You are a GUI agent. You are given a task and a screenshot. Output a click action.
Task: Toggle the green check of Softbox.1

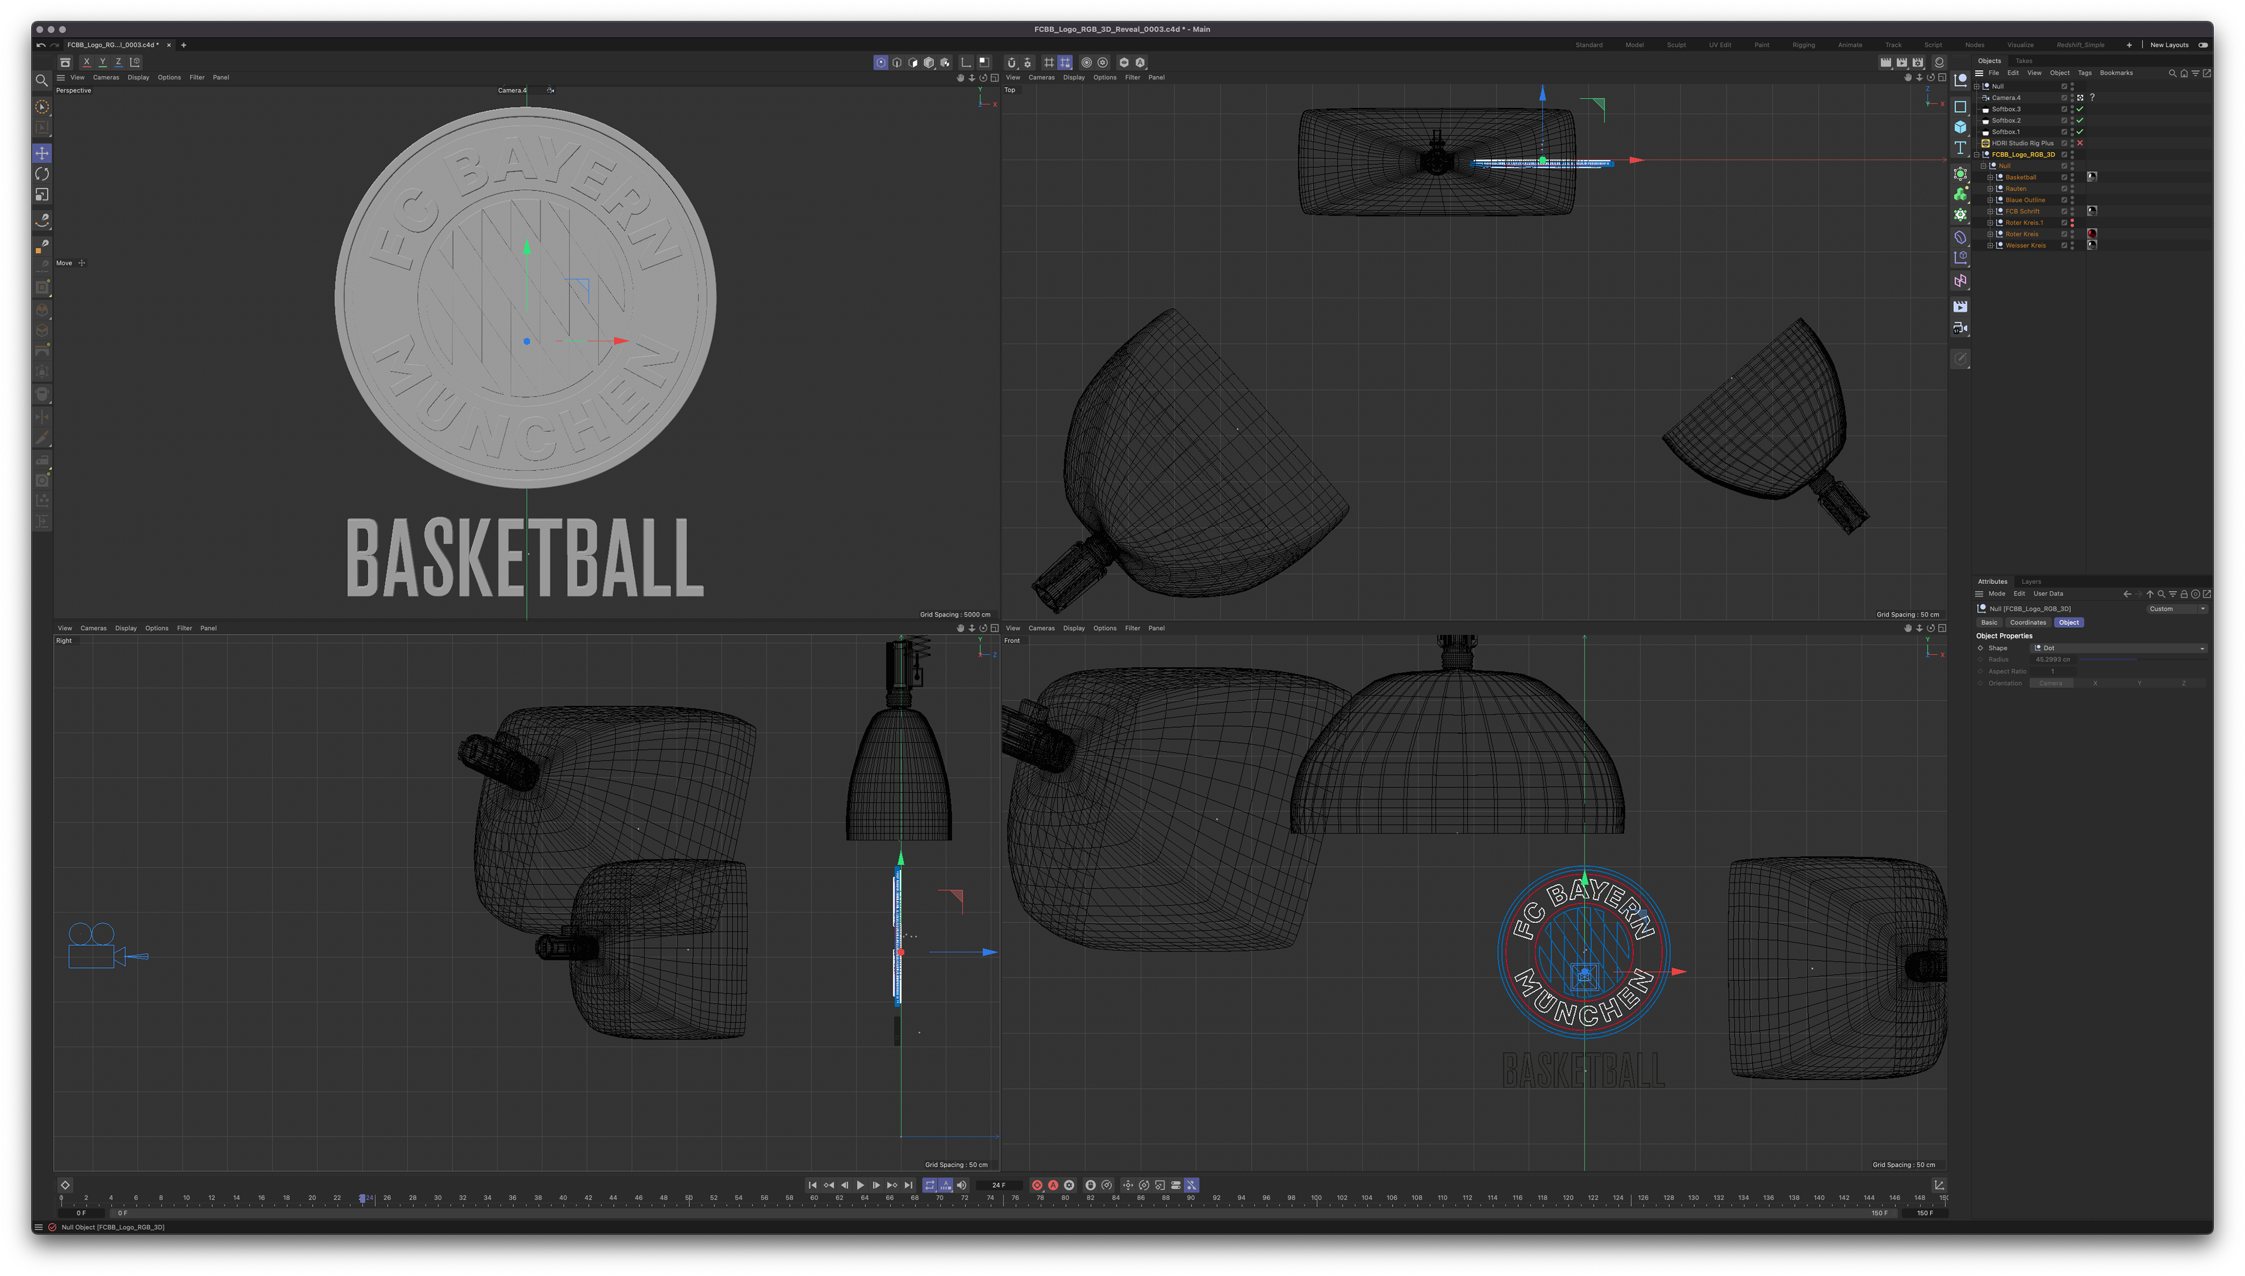(2080, 132)
